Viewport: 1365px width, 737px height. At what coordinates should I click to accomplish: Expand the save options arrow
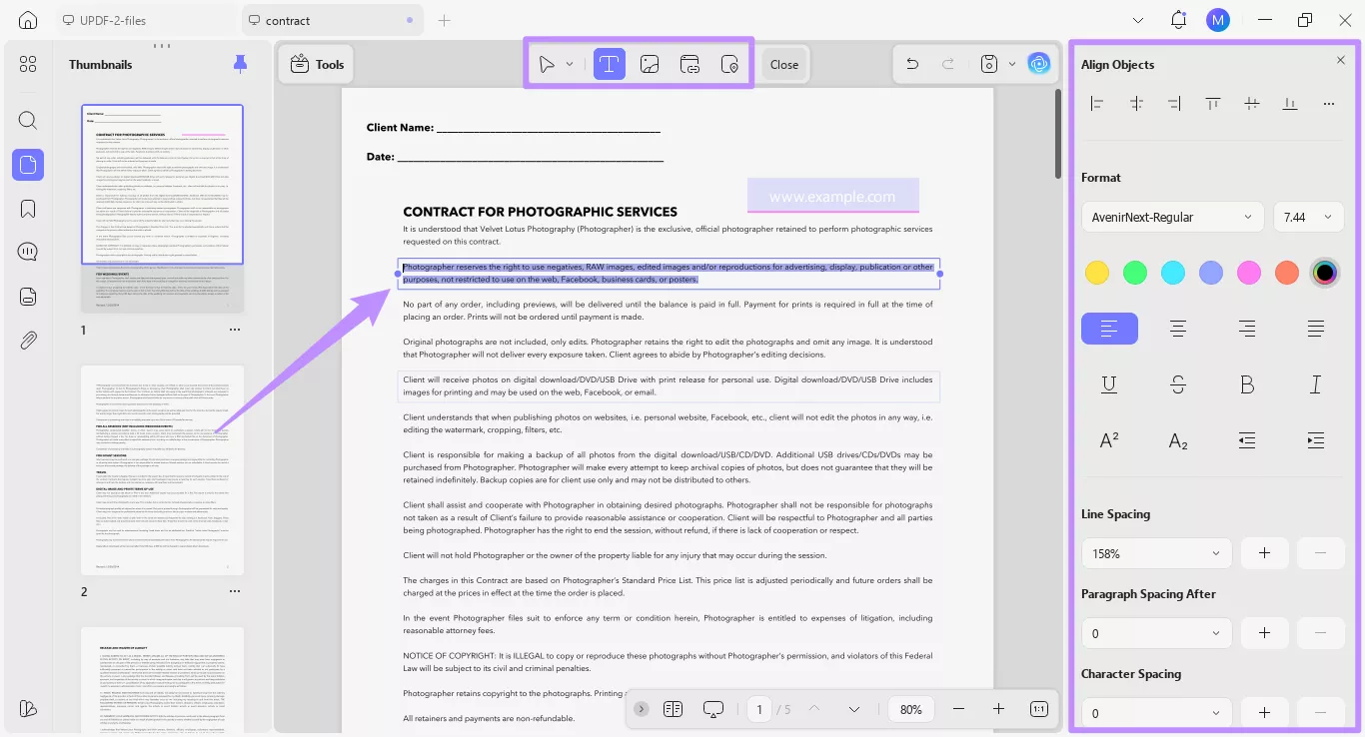point(1012,64)
